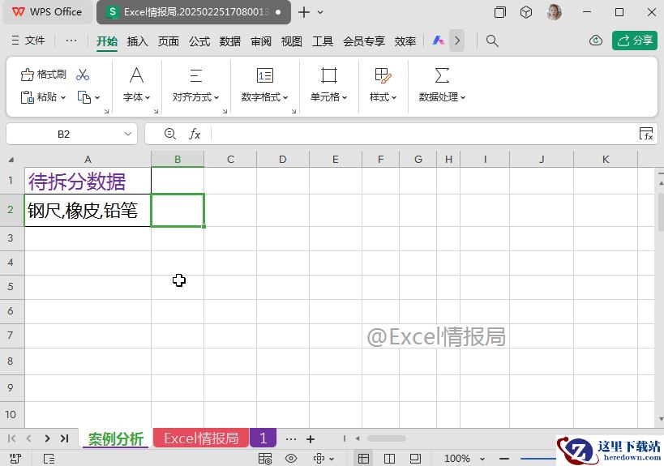
Task: Click the Copy icon in ribbon
Action: (x=84, y=97)
